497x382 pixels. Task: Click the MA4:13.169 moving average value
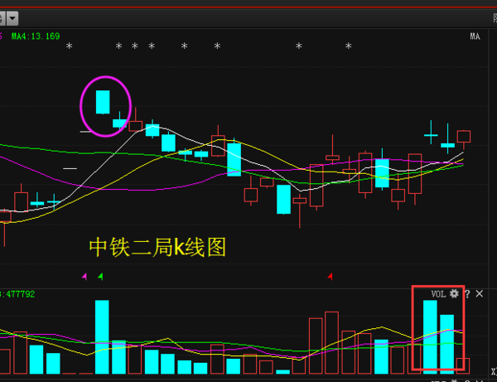[x=36, y=36]
